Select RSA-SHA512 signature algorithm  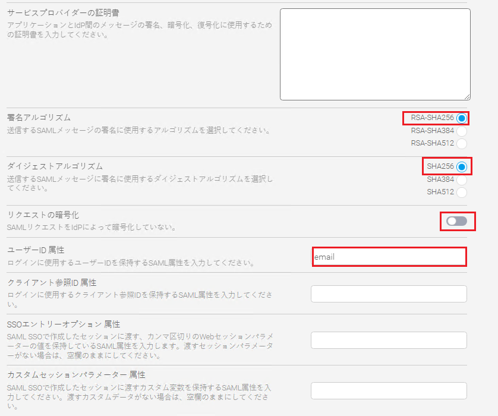[462, 144]
